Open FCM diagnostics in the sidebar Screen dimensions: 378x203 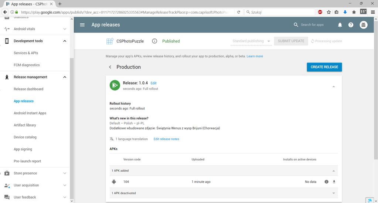[x=27, y=65]
